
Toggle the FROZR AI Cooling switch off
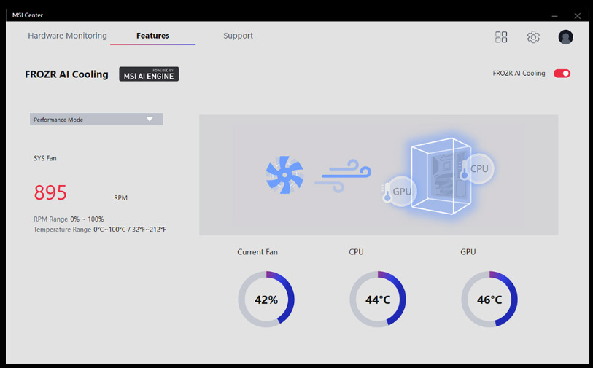[562, 74]
